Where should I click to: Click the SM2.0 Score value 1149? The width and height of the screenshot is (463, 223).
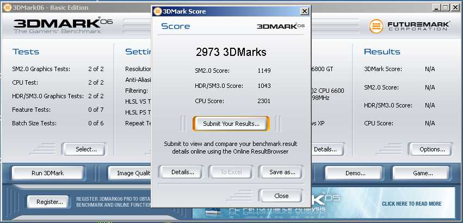[x=264, y=71]
